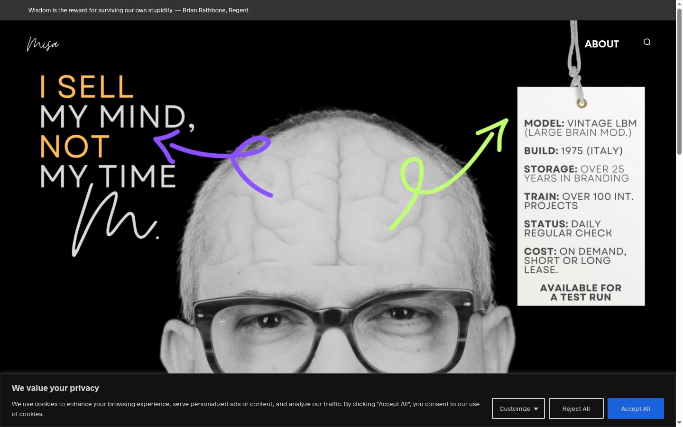Click "STORAGE: OVER 25 YEARS IN BRANDING" line
The image size is (683, 427).
576,174
